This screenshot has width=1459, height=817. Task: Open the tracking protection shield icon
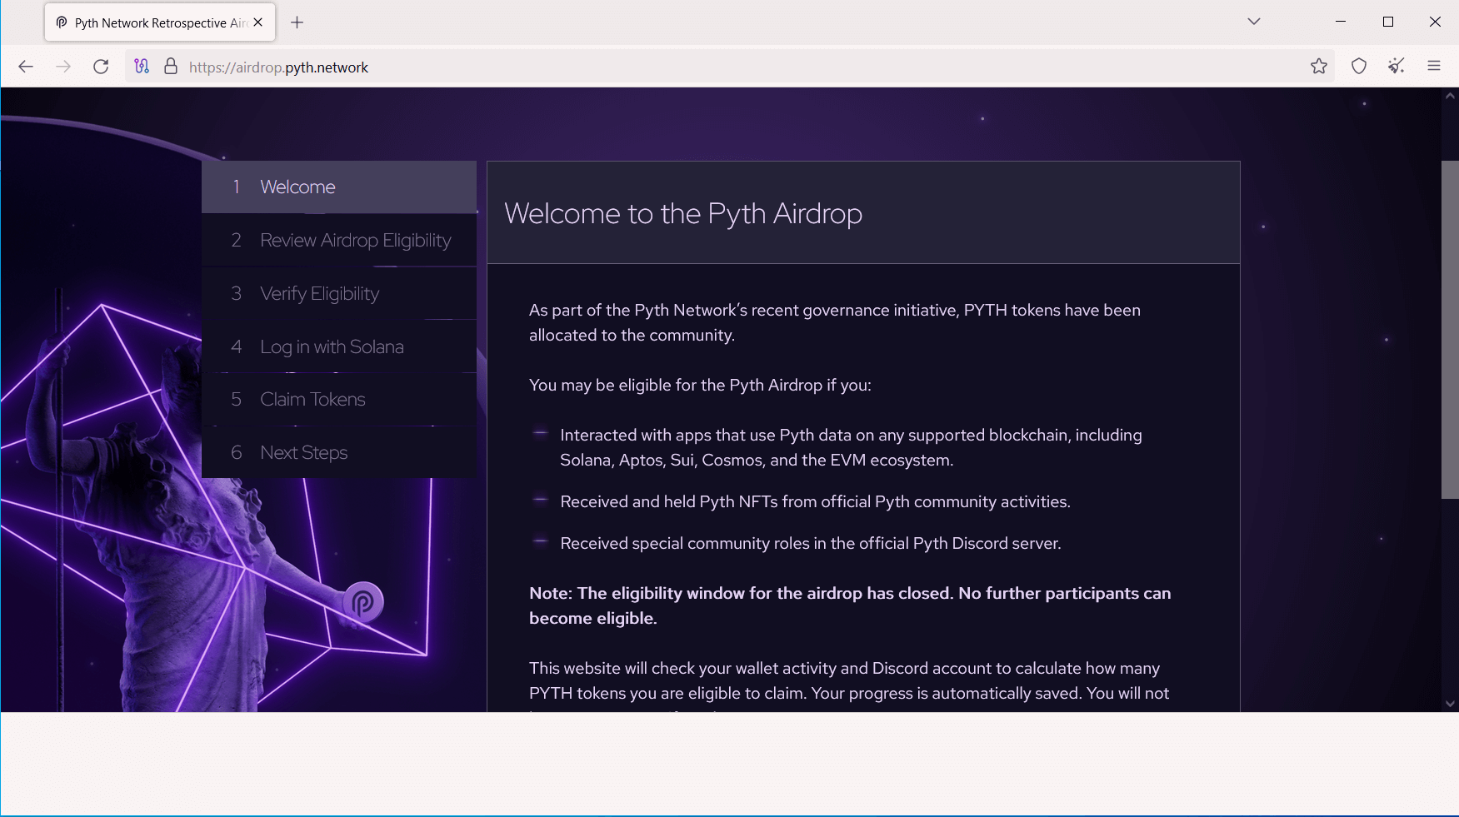tap(1359, 66)
